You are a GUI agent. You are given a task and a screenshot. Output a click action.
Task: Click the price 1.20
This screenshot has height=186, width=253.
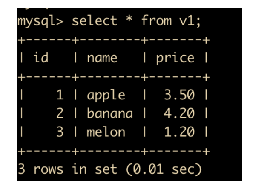point(179,132)
